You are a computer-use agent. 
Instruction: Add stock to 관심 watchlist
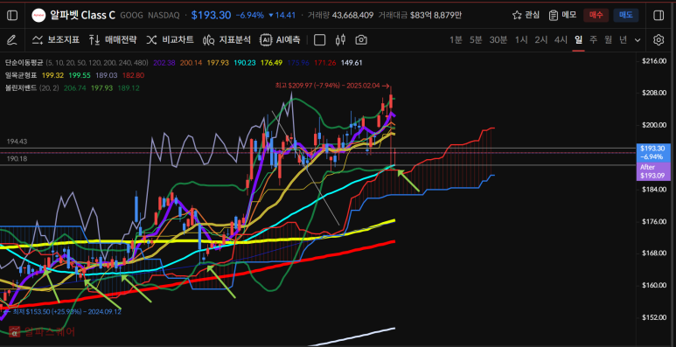click(526, 15)
